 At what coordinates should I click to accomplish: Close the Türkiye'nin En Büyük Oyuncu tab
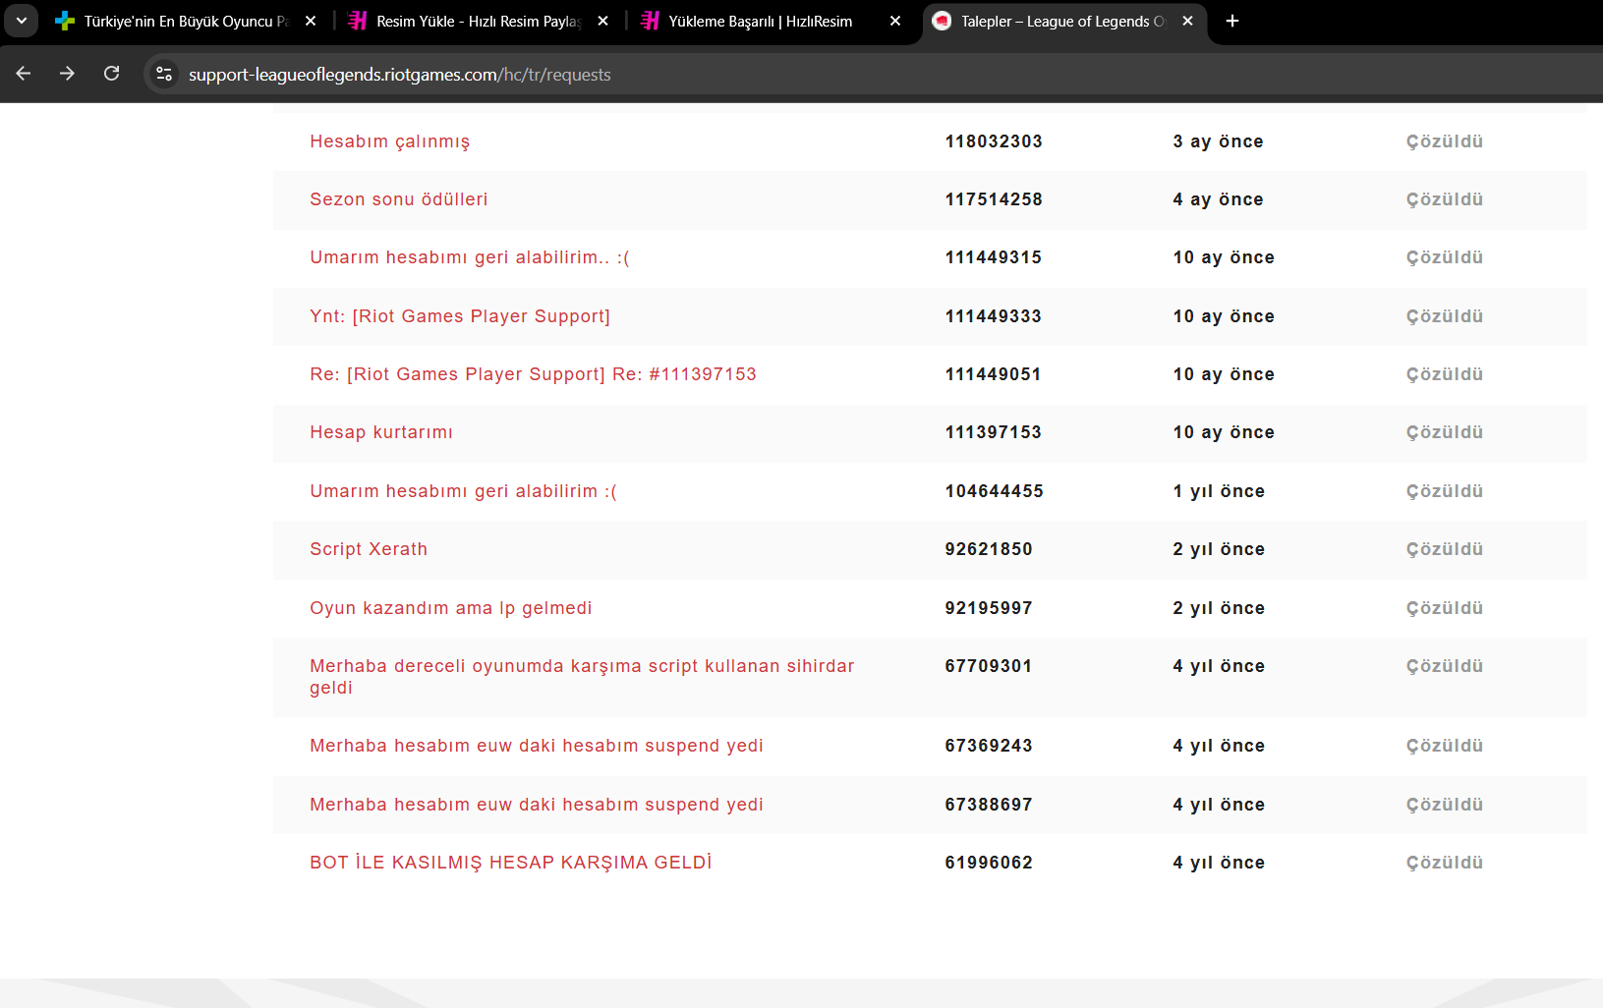(x=311, y=21)
